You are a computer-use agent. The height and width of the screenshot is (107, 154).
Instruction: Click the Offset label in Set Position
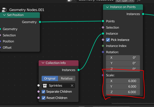(7, 48)
